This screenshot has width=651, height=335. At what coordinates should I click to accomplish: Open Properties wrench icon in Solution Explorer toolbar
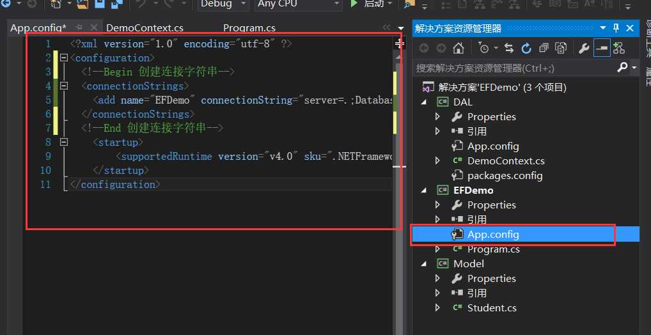click(584, 48)
